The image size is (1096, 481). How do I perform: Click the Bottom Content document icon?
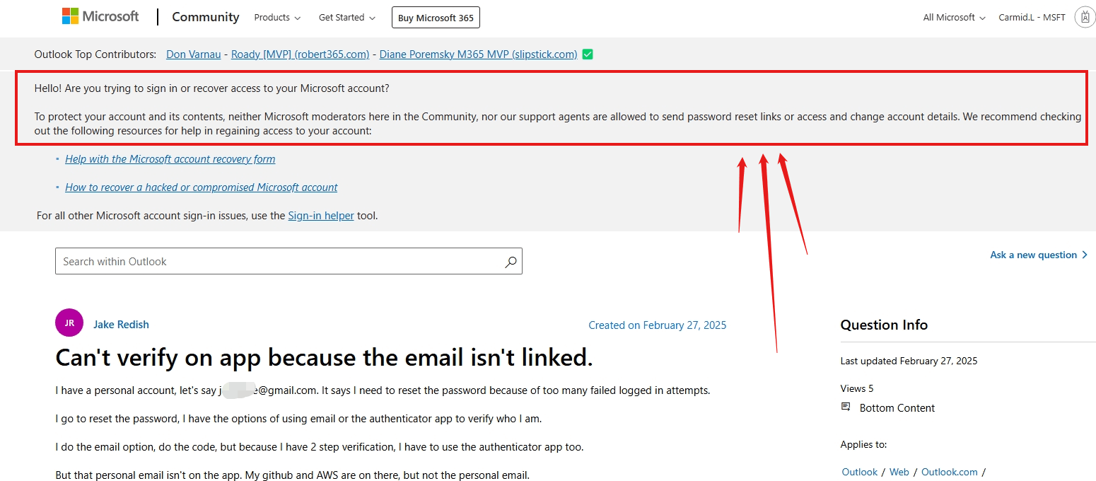pos(846,407)
